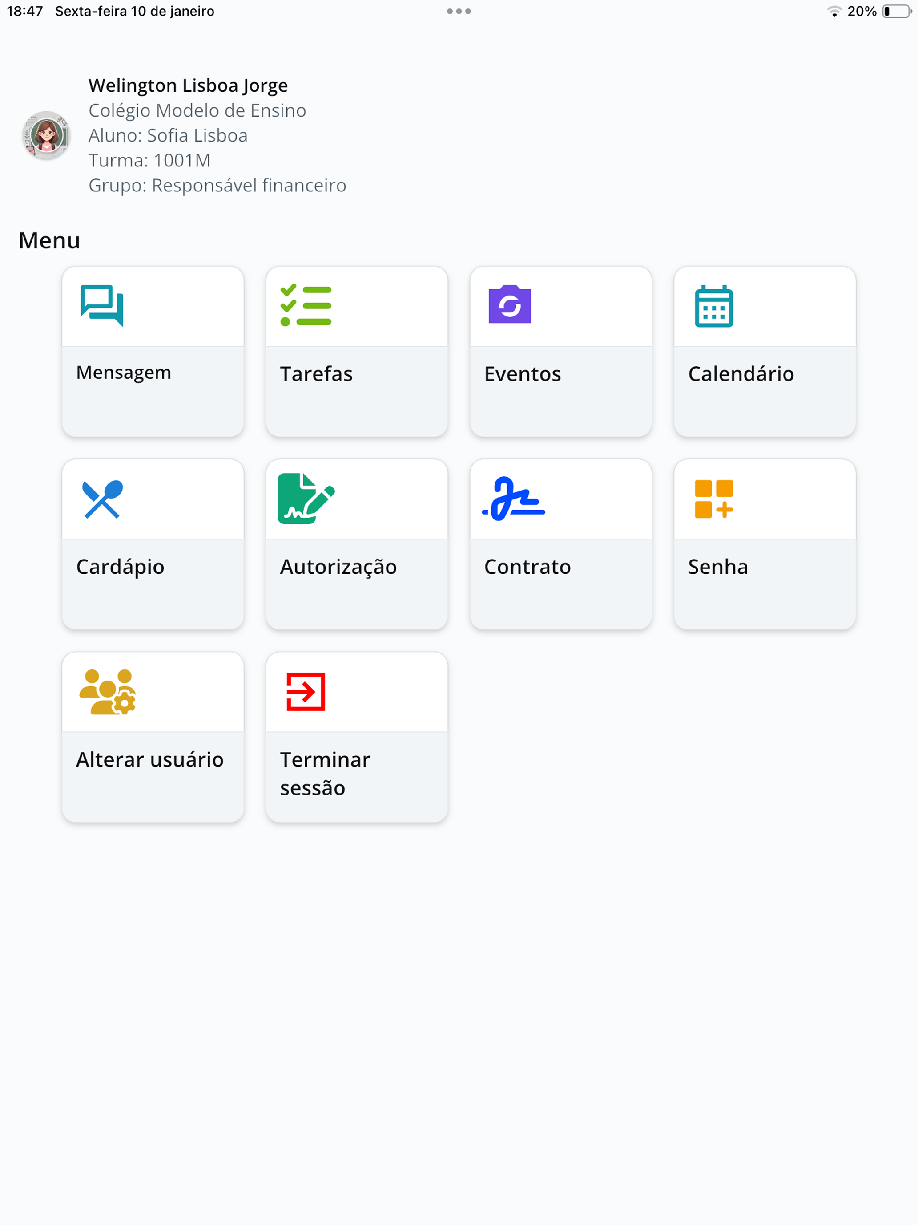Open the Alterar usuário people-gear icon
This screenshot has width=918, height=1225.
click(x=108, y=692)
